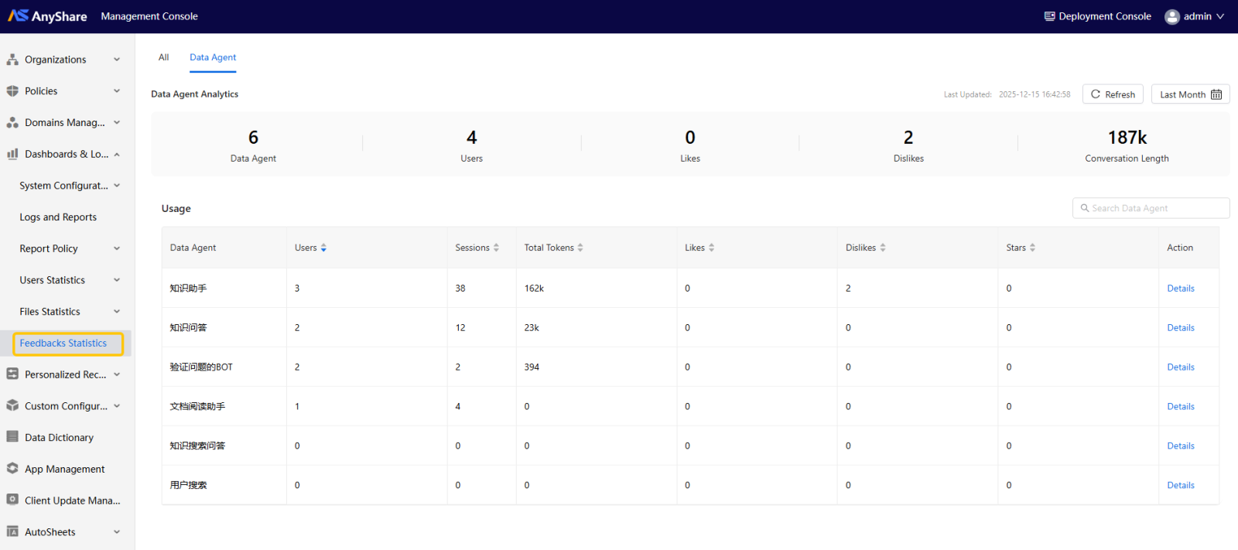Click the Data Dictionary icon in sidebar
This screenshot has height=550, width=1238.
pyautogui.click(x=12, y=437)
